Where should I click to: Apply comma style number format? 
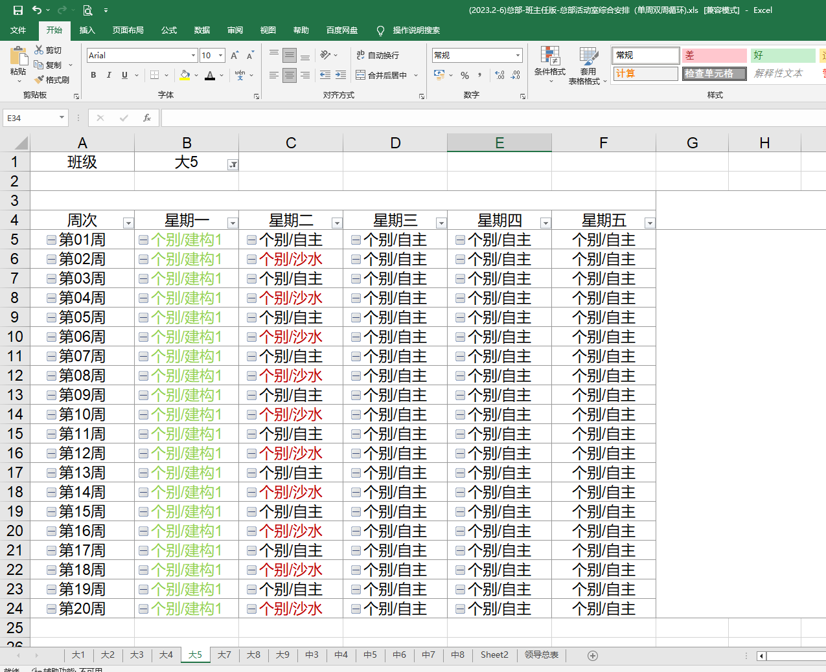coord(480,75)
